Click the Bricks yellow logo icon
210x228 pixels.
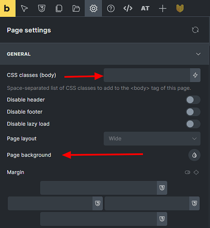[8, 8]
